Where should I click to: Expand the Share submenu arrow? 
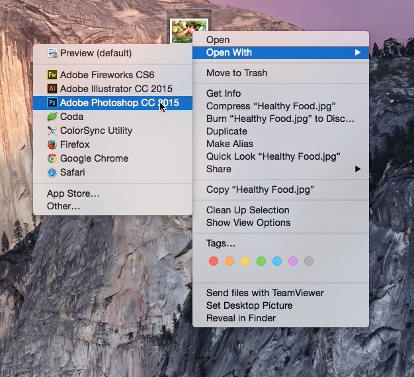point(358,169)
